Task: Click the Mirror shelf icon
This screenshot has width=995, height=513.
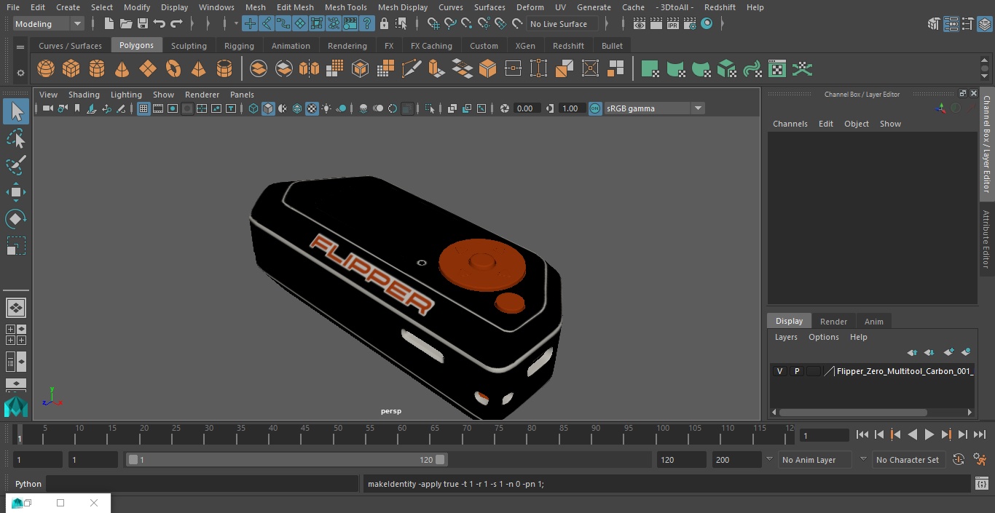Action: click(x=310, y=69)
